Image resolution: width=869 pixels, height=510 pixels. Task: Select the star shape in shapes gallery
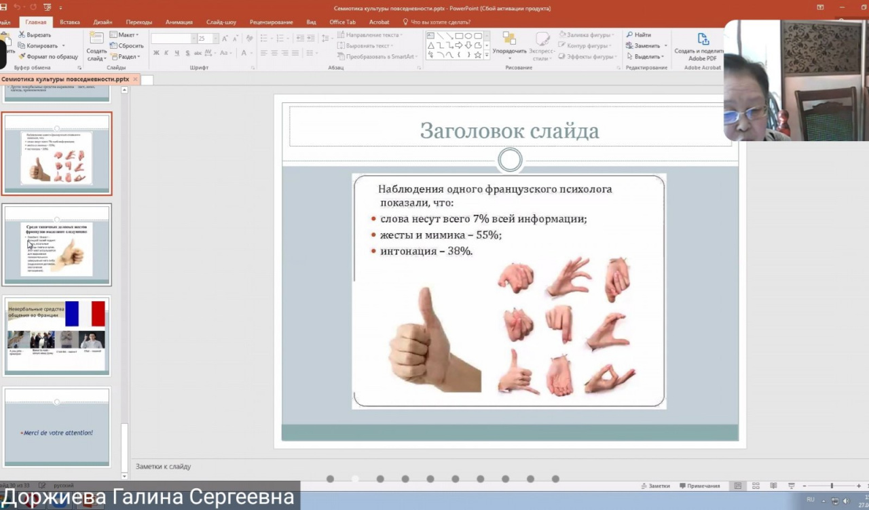click(478, 55)
